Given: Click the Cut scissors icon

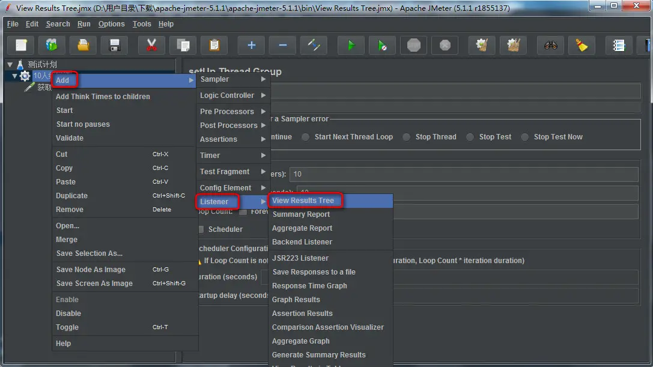Looking at the screenshot, I should tap(151, 45).
